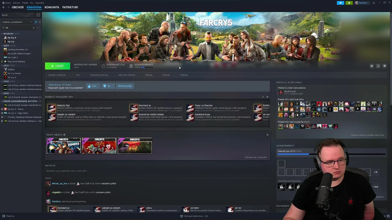Click Zobrazit vše v obchodě link
The height and width of the screenshot is (220, 392).
tap(255, 157)
